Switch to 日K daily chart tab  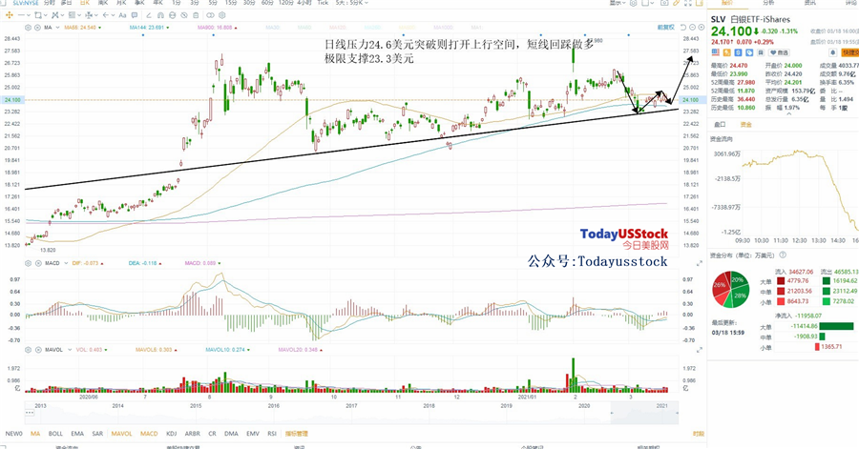point(84,3)
